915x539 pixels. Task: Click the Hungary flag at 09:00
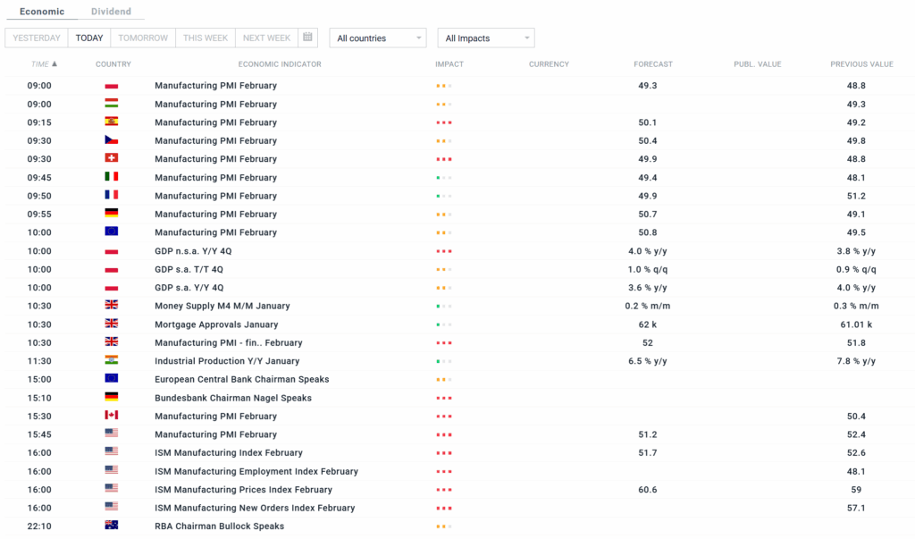click(x=112, y=104)
